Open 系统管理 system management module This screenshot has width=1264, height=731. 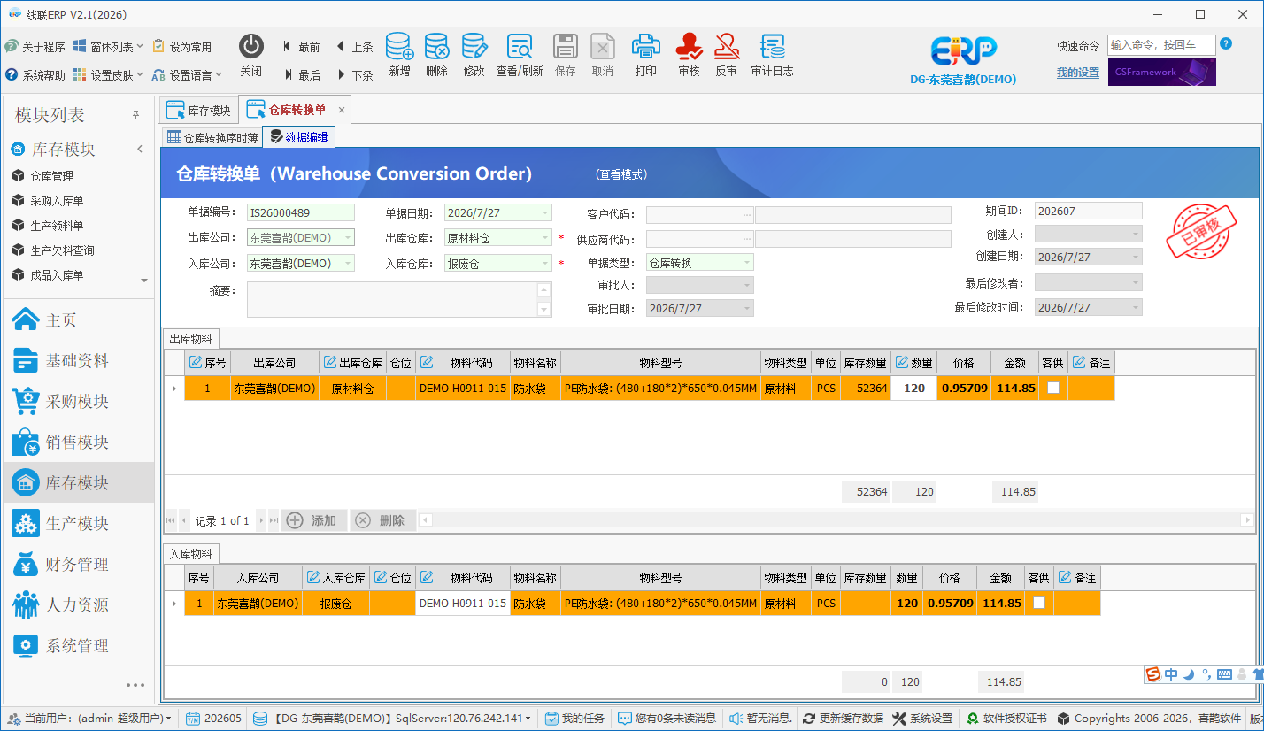(x=78, y=646)
